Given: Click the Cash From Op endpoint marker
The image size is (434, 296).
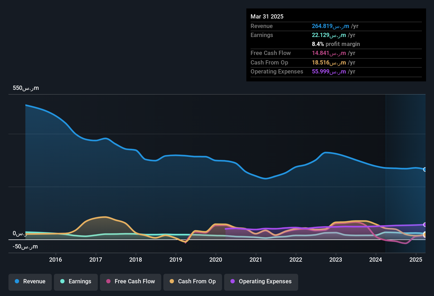Looking at the screenshot, I should click(425, 234).
